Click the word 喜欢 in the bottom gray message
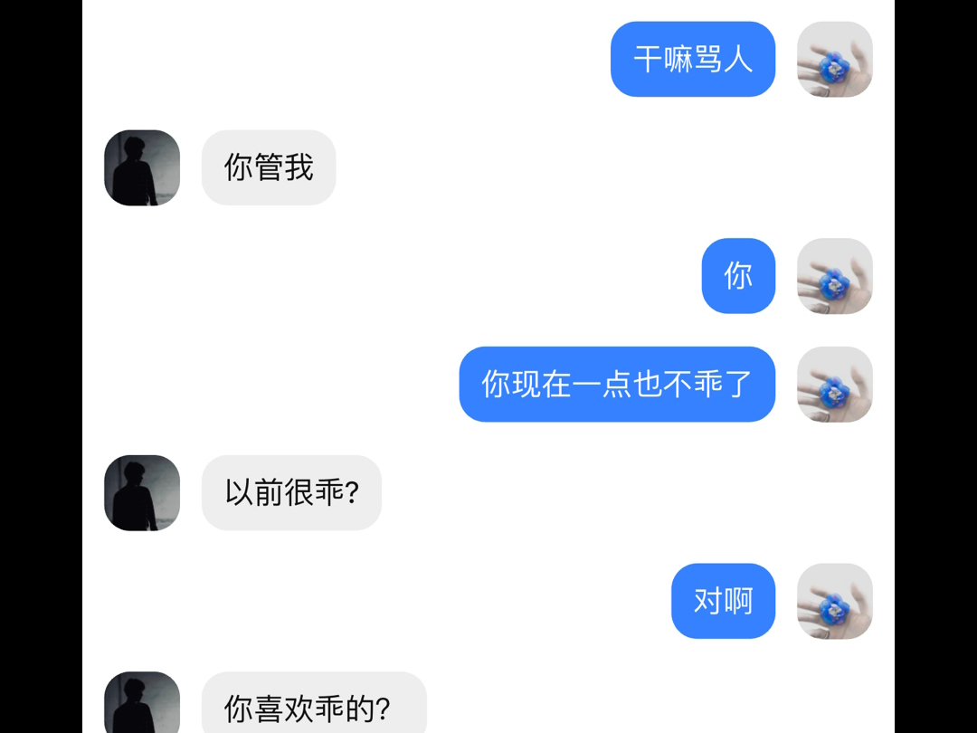The width and height of the screenshot is (977, 733). (284, 709)
